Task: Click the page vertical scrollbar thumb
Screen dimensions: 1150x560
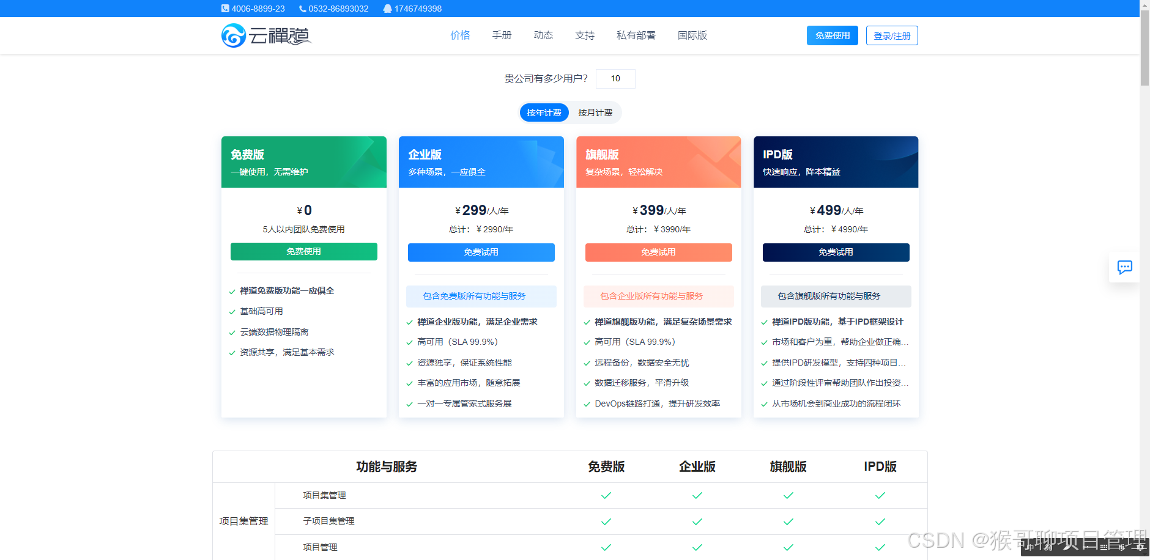Action: [x=1144, y=48]
